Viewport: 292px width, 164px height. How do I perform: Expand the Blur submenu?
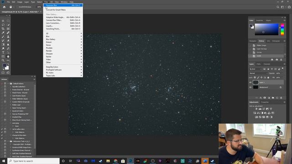(x=63, y=36)
